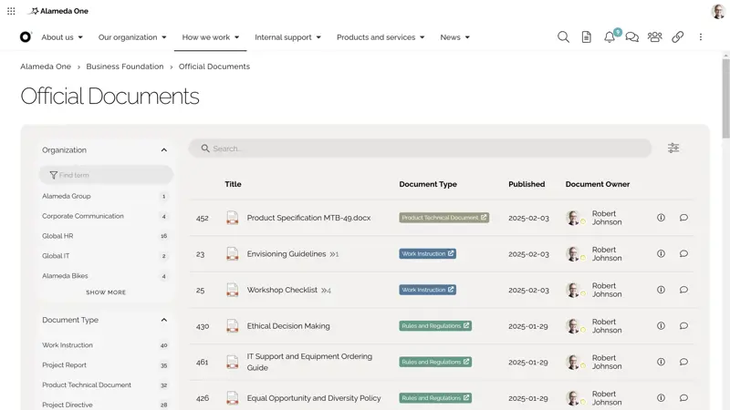Viewport: 730px width, 410px height.
Task: Show info for Product Specification MTB-49.docx
Action: pyautogui.click(x=661, y=218)
